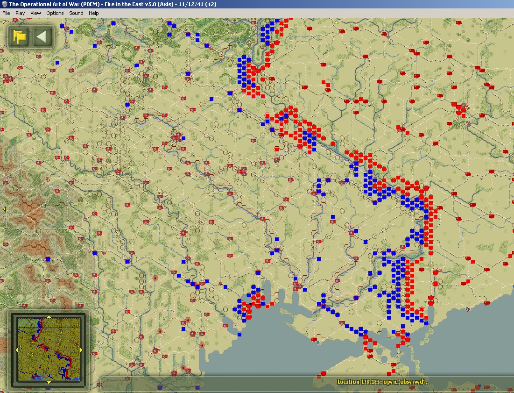Open the Options menu

[x=55, y=13]
